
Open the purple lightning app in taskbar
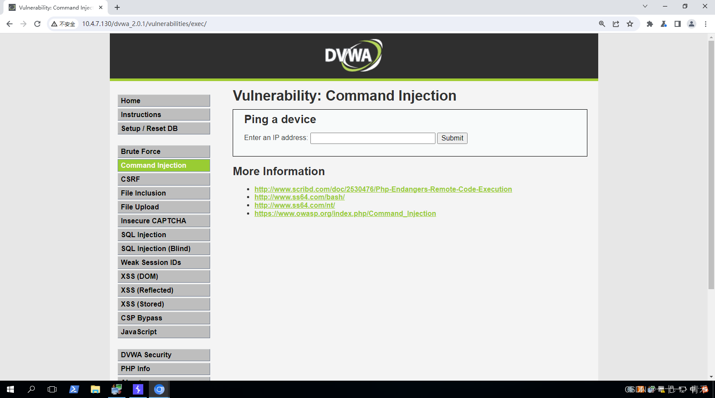pyautogui.click(x=138, y=389)
